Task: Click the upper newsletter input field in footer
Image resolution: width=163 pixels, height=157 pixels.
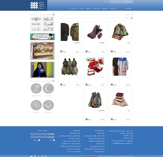Action: [42, 134]
